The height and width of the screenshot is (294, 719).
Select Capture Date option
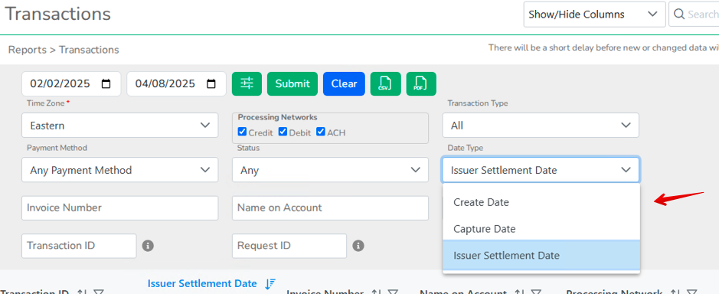[x=541, y=229]
